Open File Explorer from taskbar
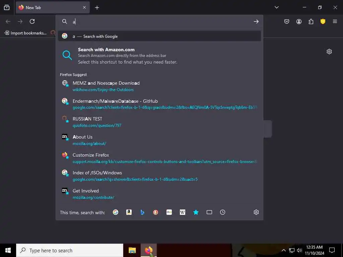343x257 pixels. [x=132, y=250]
